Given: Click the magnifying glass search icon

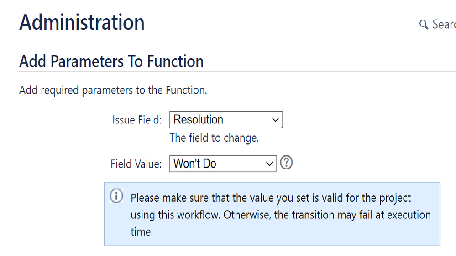Looking at the screenshot, I should click(x=424, y=25).
